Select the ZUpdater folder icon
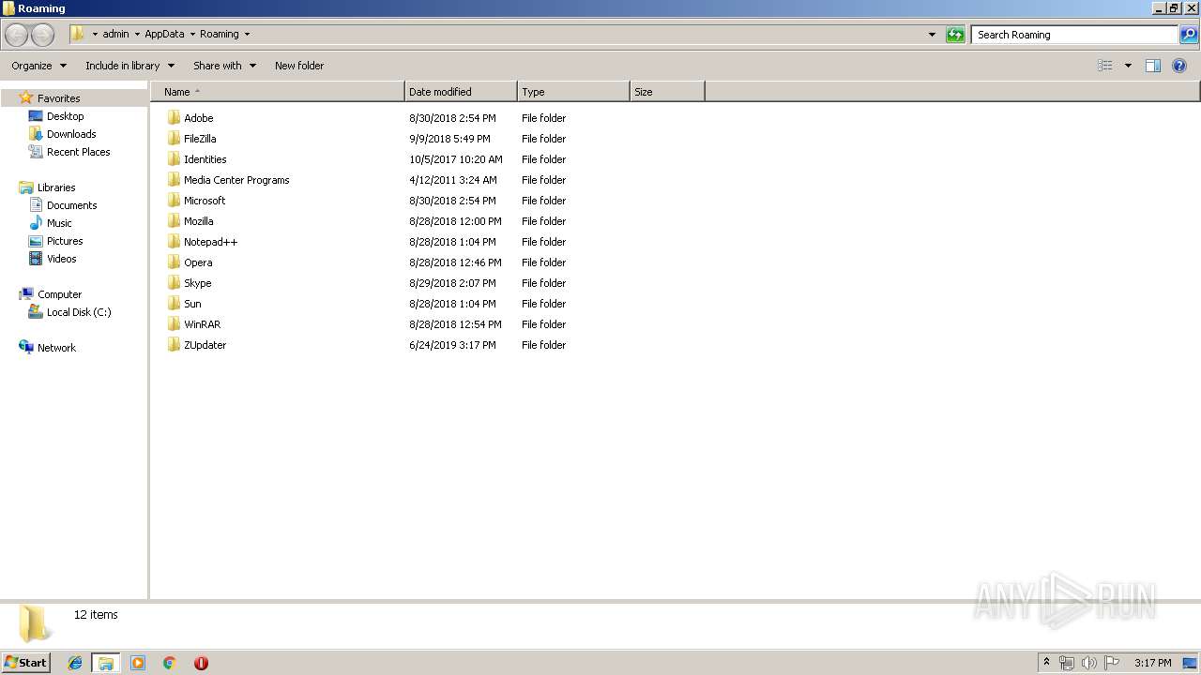The height and width of the screenshot is (675, 1201). pyautogui.click(x=174, y=345)
